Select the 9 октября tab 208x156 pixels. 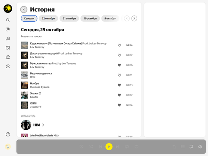[x=110, y=18]
